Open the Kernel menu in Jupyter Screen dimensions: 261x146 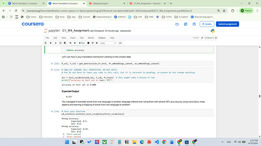click(x=91, y=38)
